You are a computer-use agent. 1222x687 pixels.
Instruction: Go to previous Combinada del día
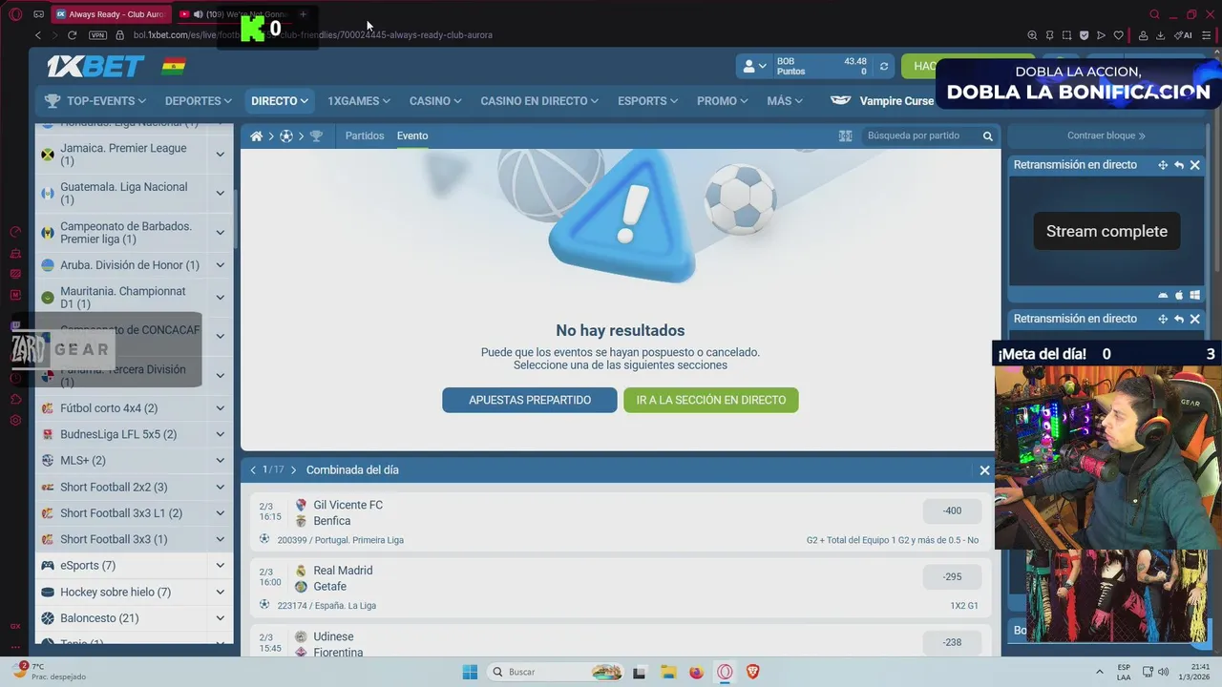click(x=253, y=470)
